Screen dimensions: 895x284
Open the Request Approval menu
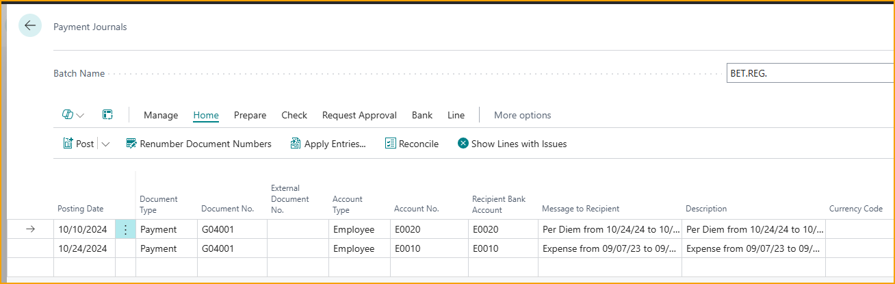point(359,115)
